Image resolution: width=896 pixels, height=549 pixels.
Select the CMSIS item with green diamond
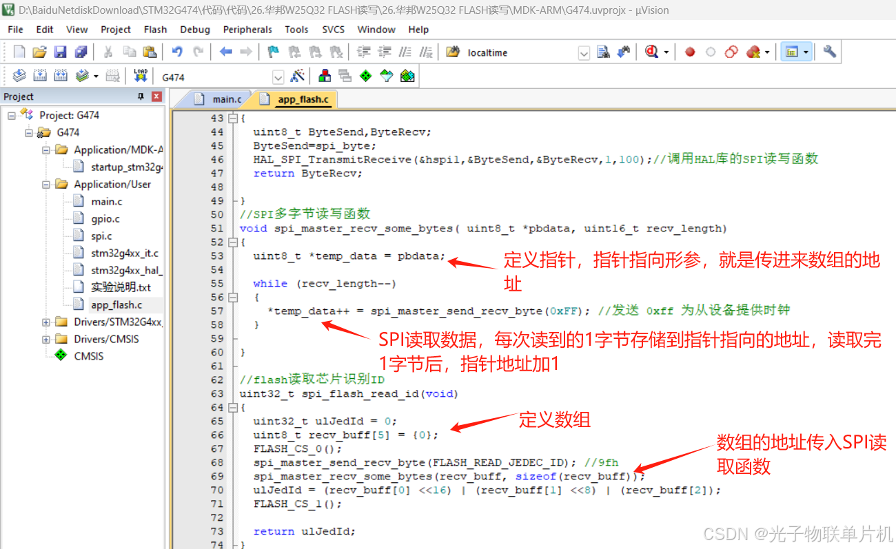88,357
